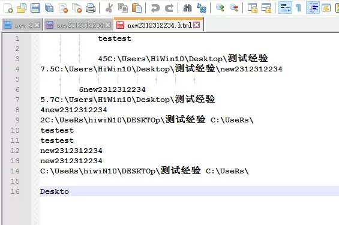This screenshot has width=339, height=225.
Task: Close the current document via toolbar icon
Action: pos(64,8)
